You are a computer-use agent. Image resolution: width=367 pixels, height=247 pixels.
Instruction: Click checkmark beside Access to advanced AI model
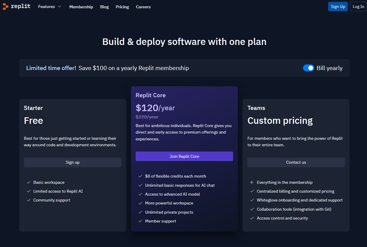coord(140,194)
